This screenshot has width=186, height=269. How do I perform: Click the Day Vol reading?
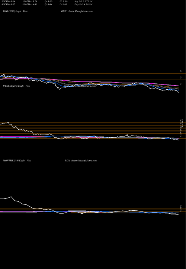(83, 4)
